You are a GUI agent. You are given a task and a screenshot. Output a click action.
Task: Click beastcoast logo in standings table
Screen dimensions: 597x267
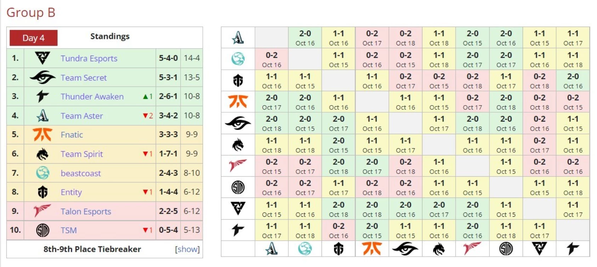[42, 173]
